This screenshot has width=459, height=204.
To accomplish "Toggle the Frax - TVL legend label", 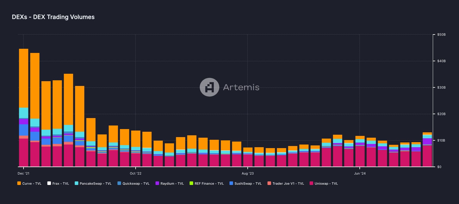I will click(x=61, y=183).
